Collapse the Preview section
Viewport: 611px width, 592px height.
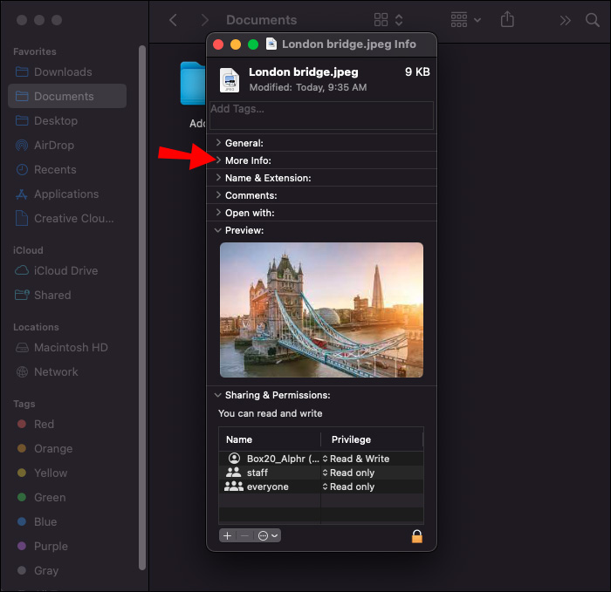[x=218, y=230]
